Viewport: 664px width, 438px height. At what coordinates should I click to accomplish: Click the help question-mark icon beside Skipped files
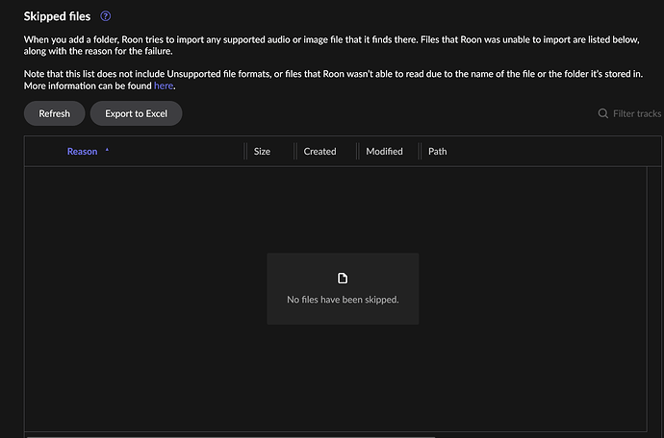point(106,16)
